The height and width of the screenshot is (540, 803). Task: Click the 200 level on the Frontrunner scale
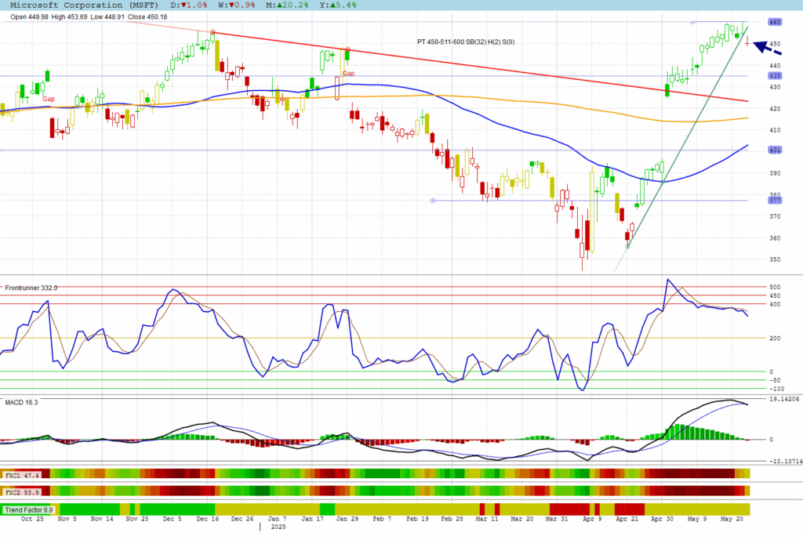775,339
